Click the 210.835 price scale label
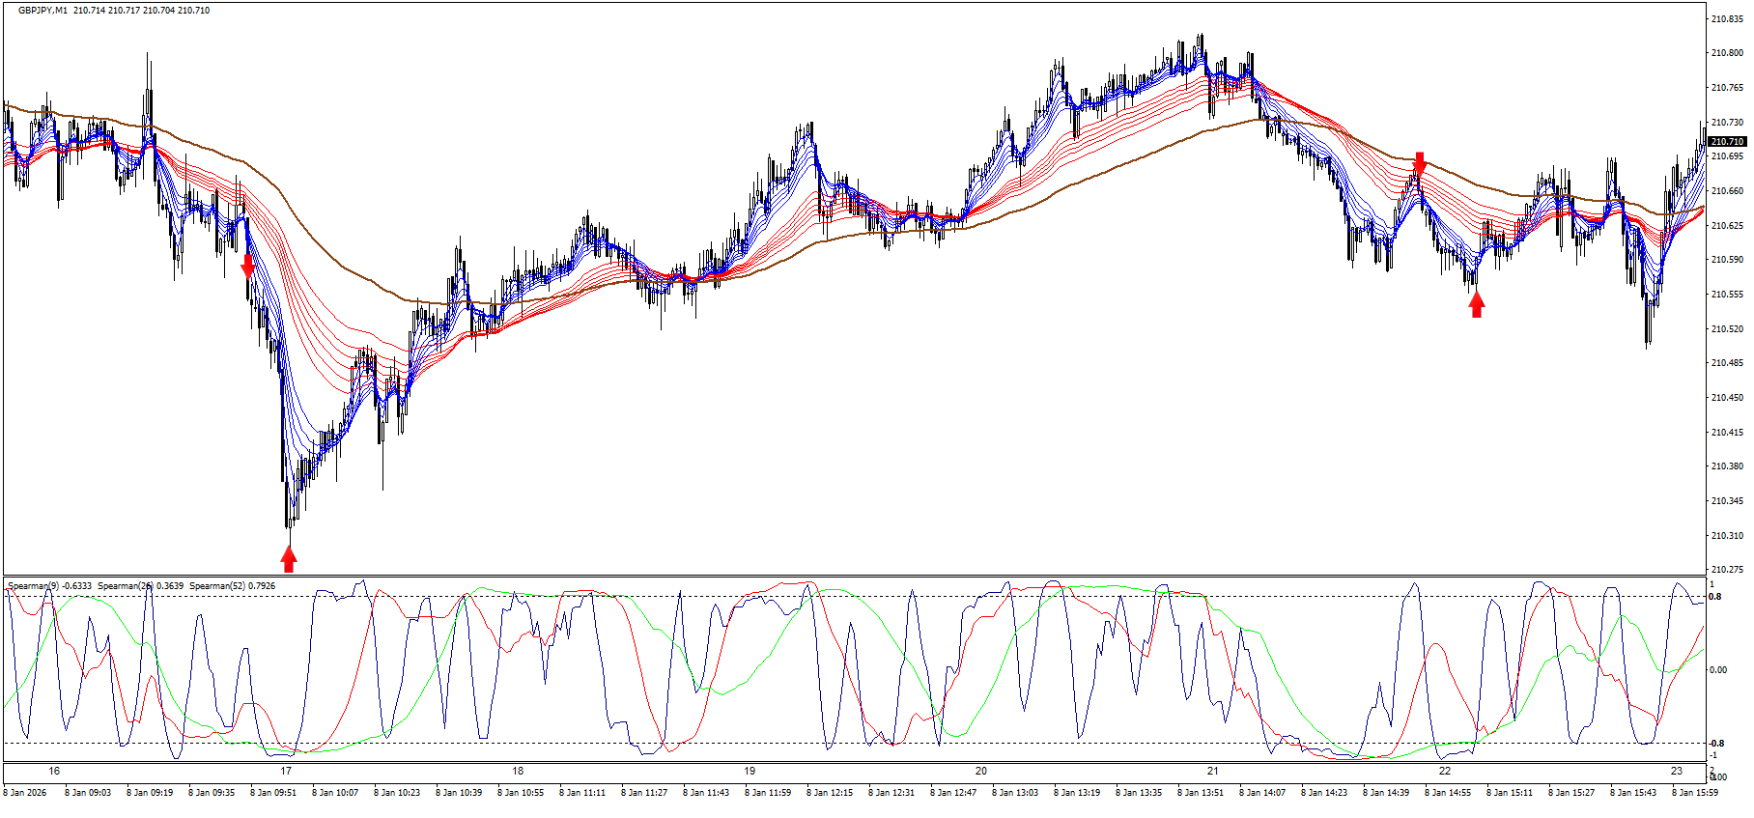 tap(1727, 18)
